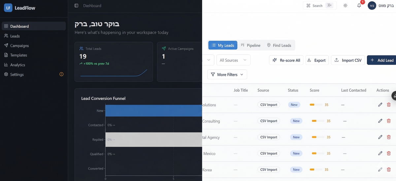396x181 pixels.
Task: Edit the Consulting lead row
Action: [x=380, y=121]
